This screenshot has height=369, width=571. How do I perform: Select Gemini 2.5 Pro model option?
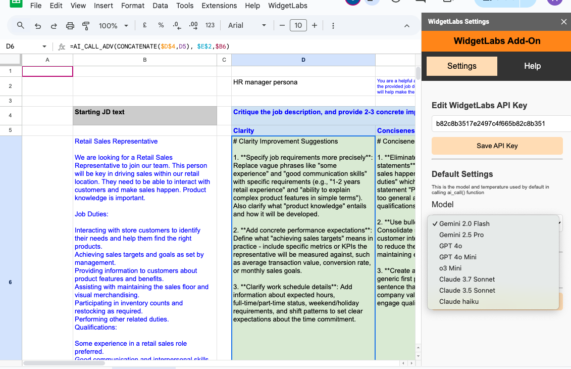(x=493, y=235)
